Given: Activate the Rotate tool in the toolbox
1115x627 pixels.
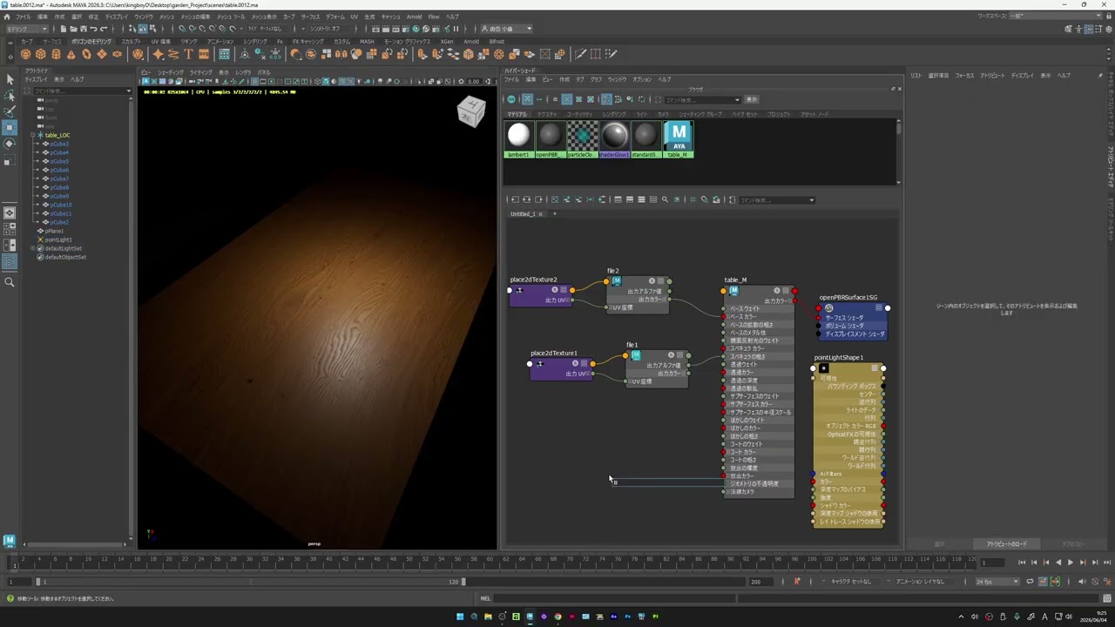Looking at the screenshot, I should click(x=10, y=144).
